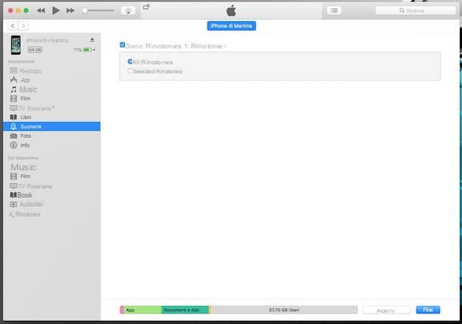Click the Sul dispositivo section header

coord(23,158)
